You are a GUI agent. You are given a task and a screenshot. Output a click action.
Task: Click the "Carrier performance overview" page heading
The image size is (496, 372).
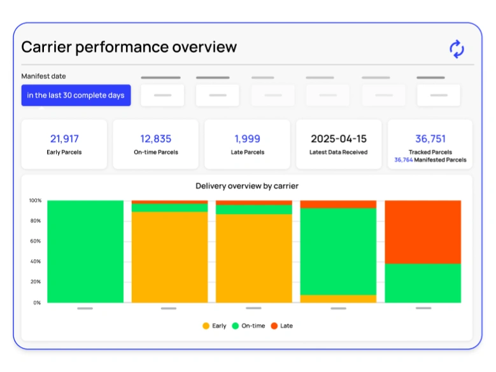(x=129, y=47)
